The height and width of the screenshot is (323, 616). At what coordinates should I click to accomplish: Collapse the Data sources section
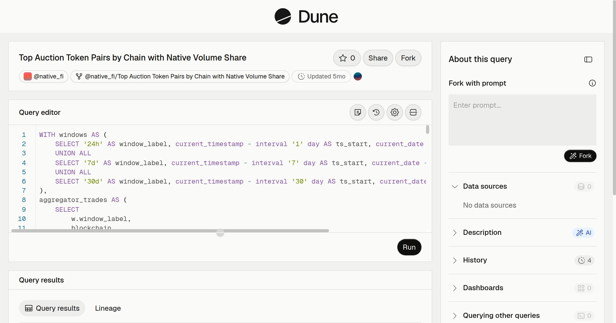point(455,186)
